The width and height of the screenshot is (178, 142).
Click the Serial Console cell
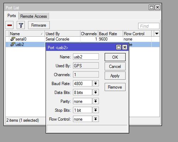(57, 39)
